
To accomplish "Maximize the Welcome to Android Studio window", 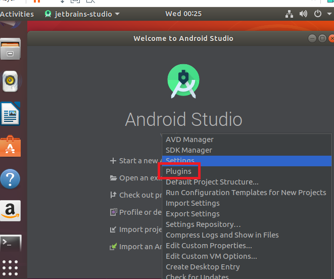I will point(322,38).
